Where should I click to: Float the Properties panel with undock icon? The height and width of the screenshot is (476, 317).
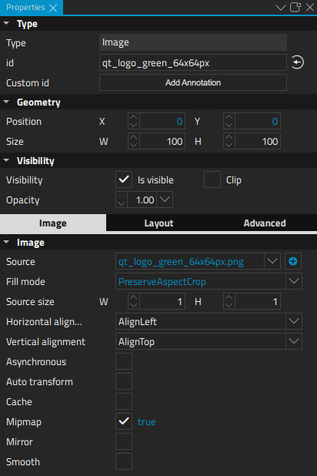(x=295, y=7)
